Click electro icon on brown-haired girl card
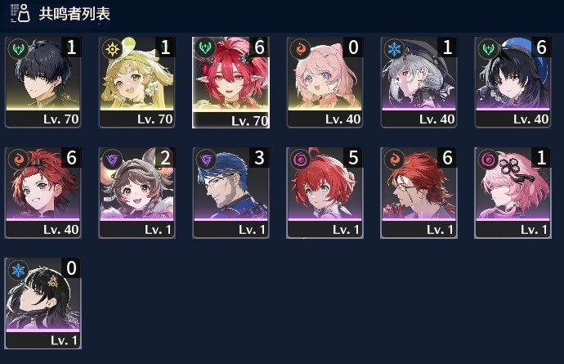Screen dimensions: 564x364 (112, 159)
